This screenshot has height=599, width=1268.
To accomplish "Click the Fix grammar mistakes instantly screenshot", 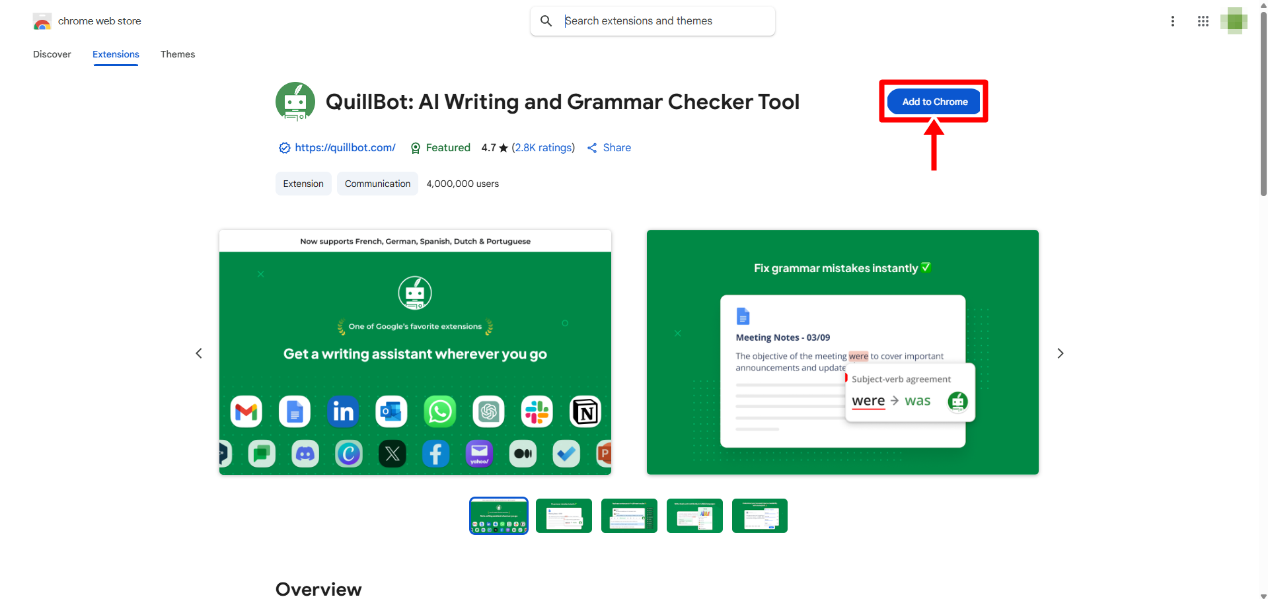I will 842,352.
